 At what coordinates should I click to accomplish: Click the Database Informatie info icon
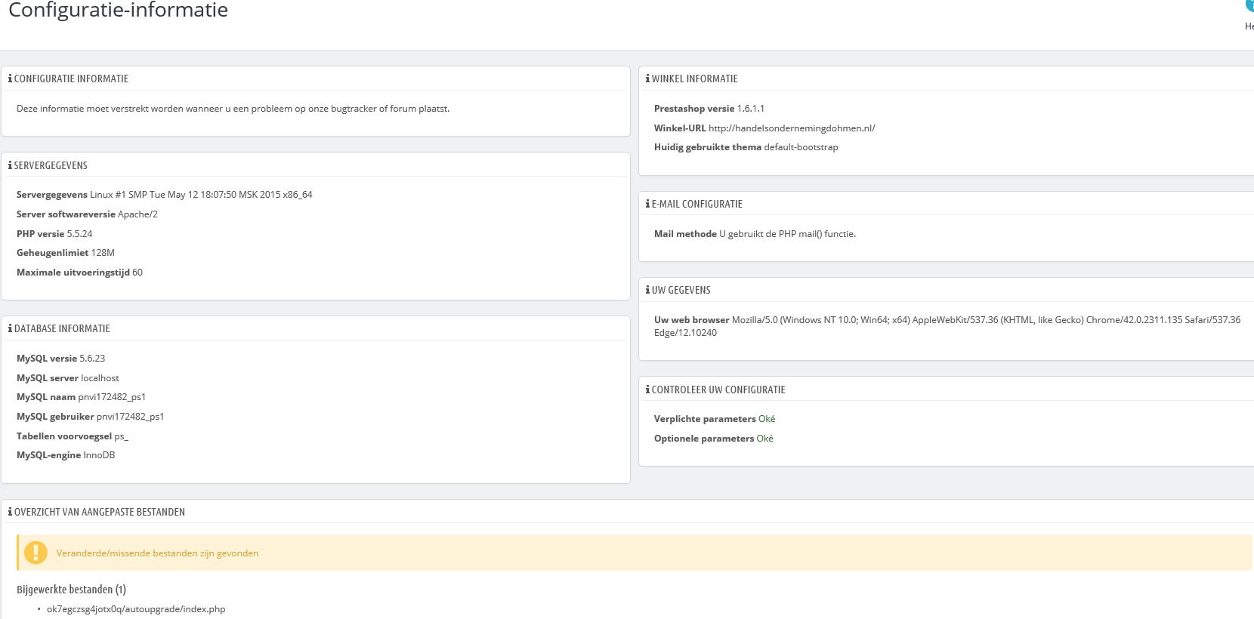pos(10,328)
